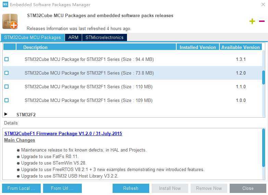
Task: Select the row with size 94.4 MB
Action: click(x=133, y=59)
